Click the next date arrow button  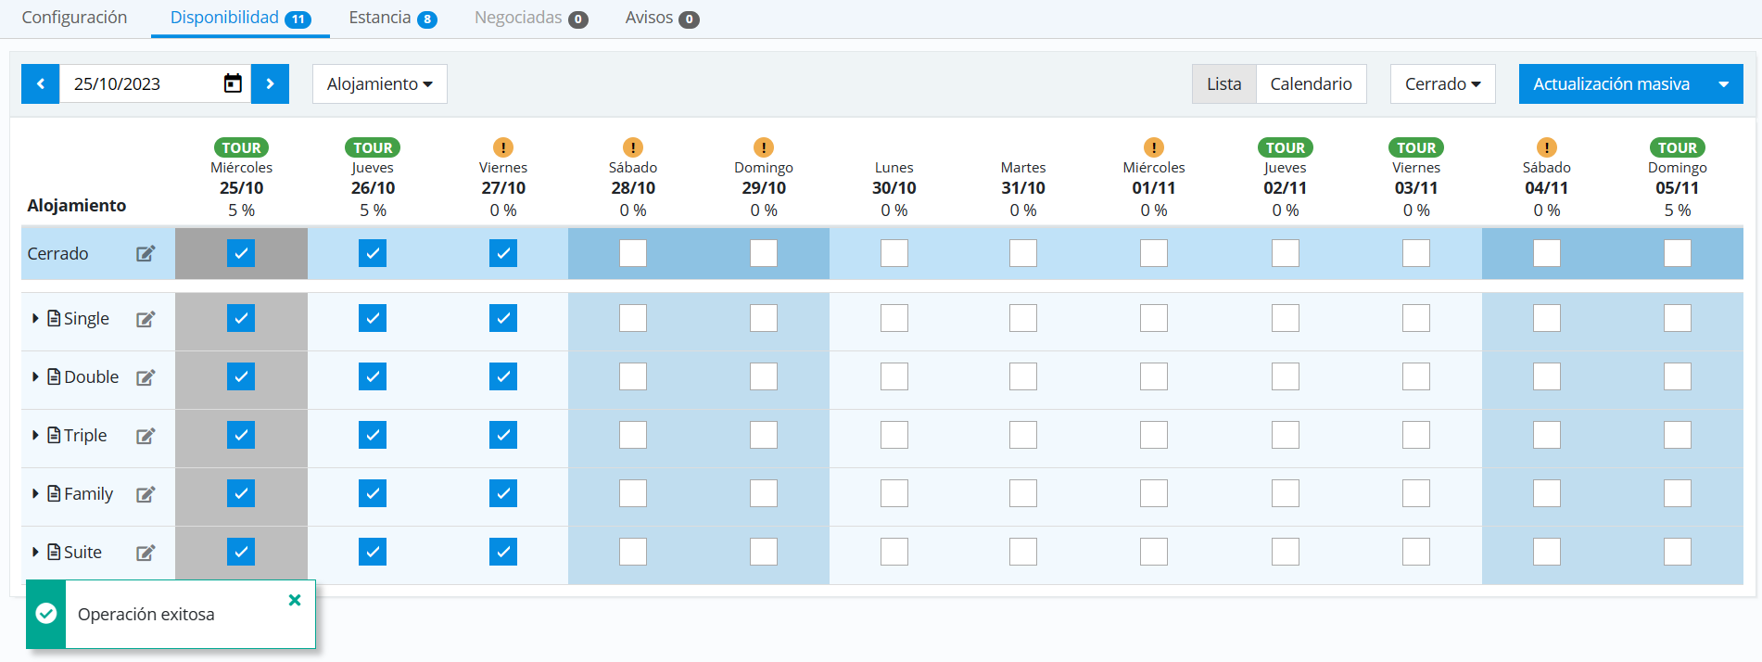[270, 84]
